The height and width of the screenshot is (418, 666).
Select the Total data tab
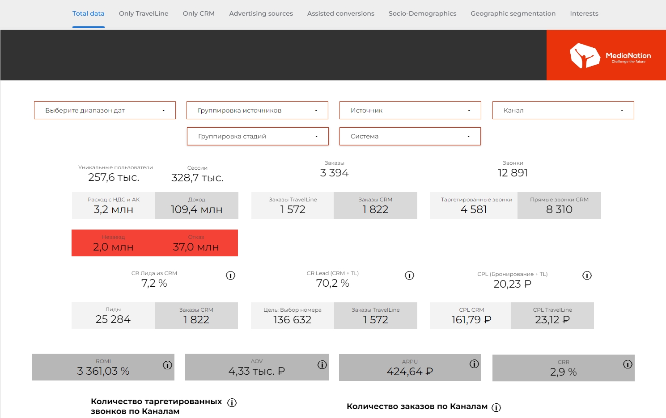pyautogui.click(x=89, y=13)
